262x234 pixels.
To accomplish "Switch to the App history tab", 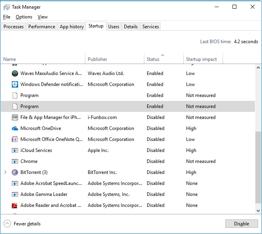I will [72, 27].
